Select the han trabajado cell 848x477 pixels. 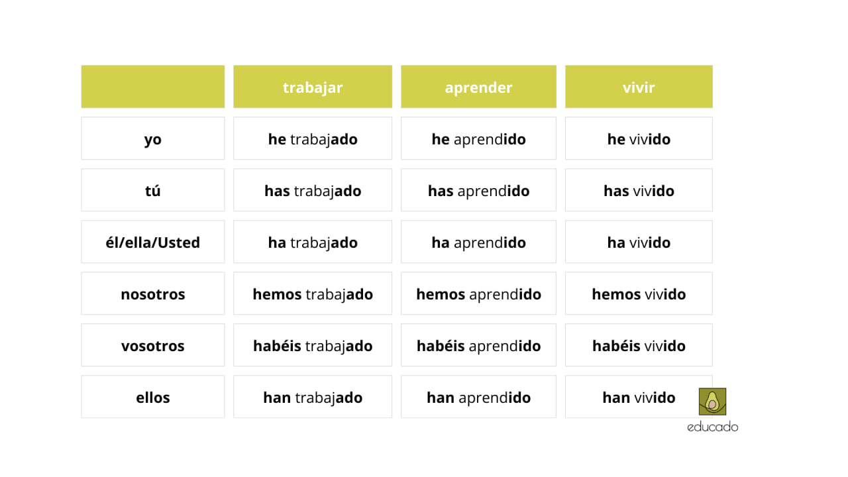click(x=313, y=397)
